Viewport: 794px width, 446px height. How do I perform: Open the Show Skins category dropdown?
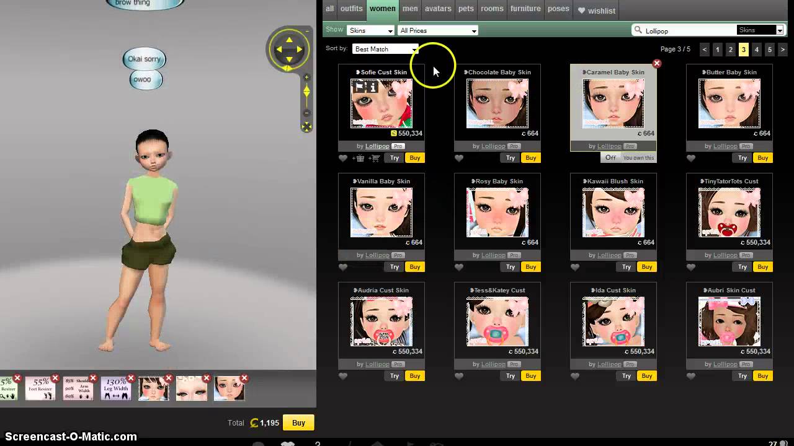[x=371, y=30]
